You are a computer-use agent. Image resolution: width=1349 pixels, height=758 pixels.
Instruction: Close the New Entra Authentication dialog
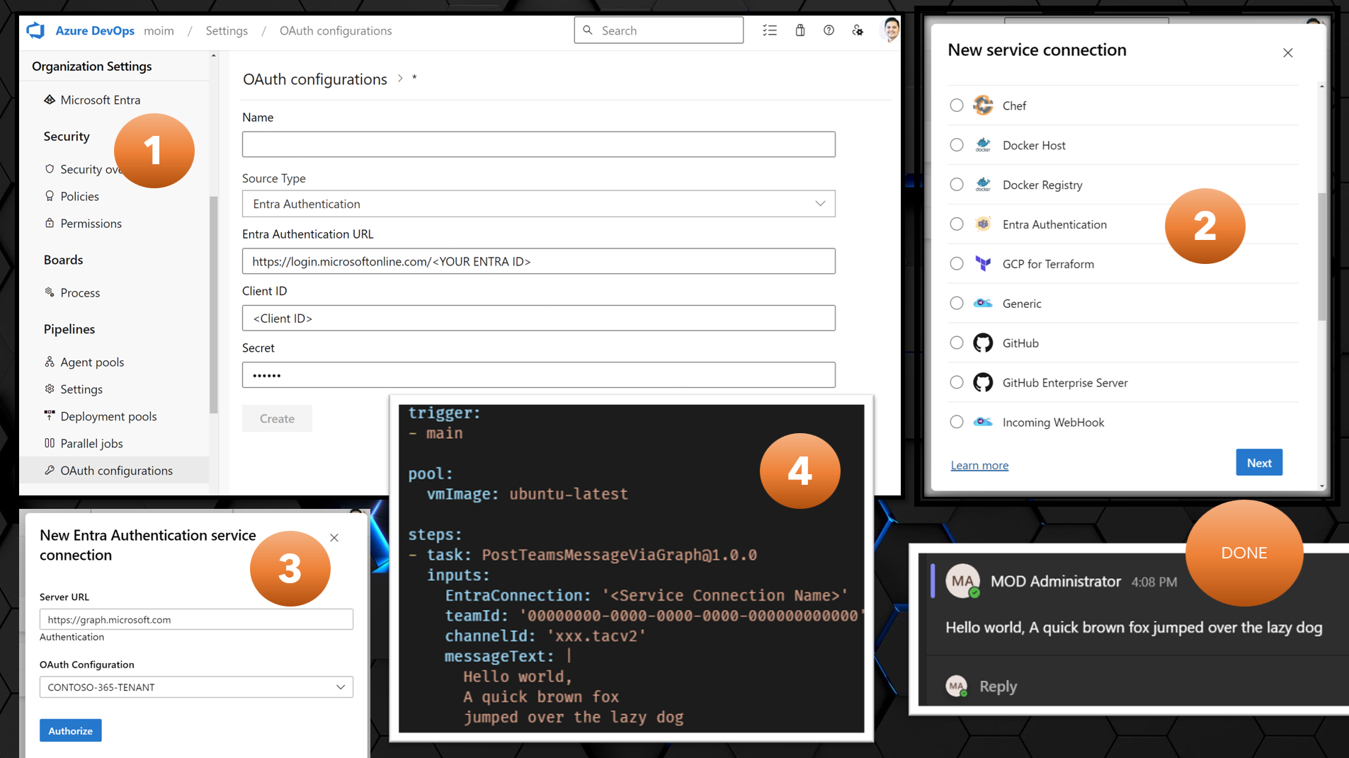click(x=334, y=538)
